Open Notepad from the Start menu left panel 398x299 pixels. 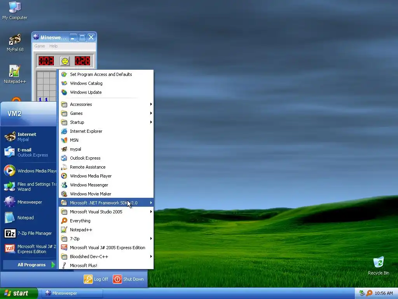[x=30, y=218]
